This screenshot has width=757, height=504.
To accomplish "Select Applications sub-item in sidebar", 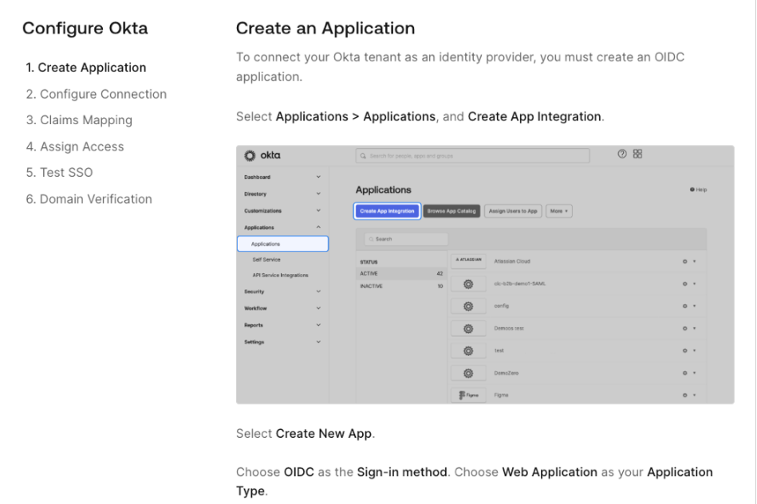I will (283, 244).
